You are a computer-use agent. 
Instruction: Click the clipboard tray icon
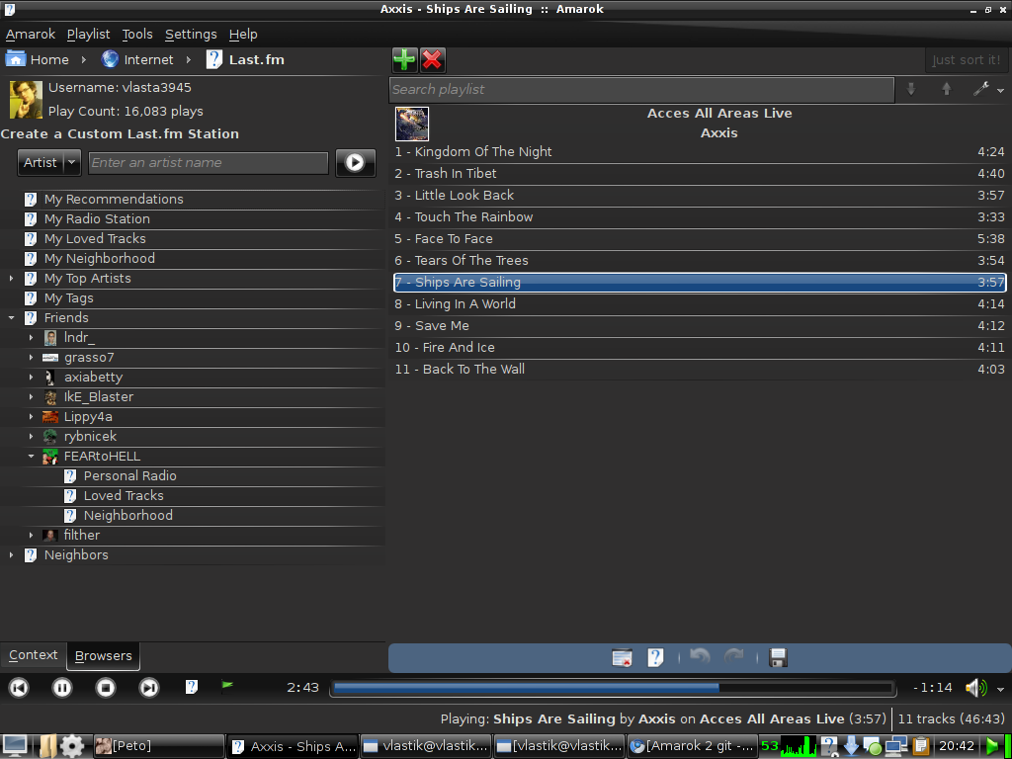[x=920, y=747]
